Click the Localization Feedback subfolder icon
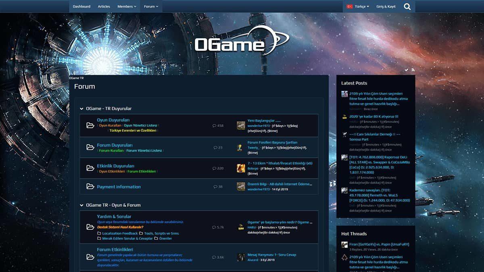 (99, 233)
